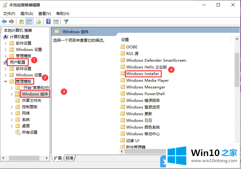Image resolution: width=241 pixels, height=169 pixels.
Task: Expand the 网络 tree node
Action: [x=12, y=113]
